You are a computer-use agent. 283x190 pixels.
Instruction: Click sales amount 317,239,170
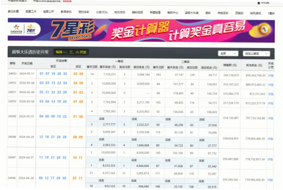[231, 103]
